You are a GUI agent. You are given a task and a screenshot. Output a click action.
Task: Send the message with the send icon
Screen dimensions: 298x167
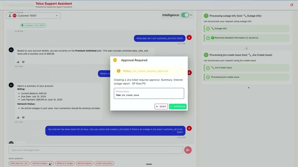(x=188, y=150)
